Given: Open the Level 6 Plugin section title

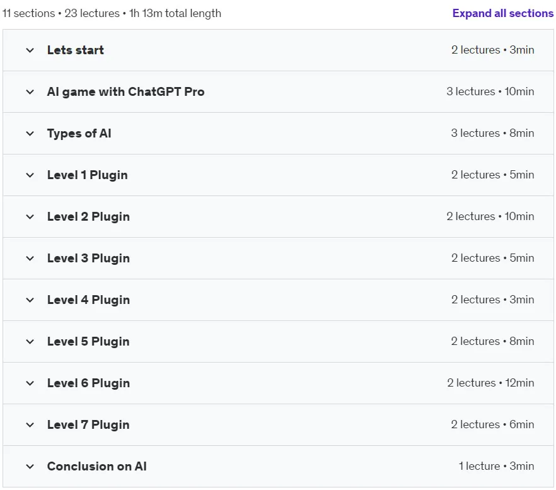Looking at the screenshot, I should [88, 383].
